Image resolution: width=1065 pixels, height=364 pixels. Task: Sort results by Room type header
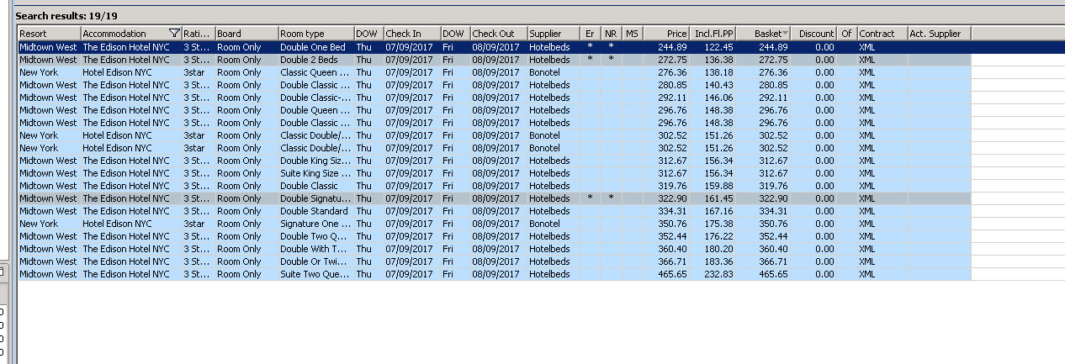(315, 34)
